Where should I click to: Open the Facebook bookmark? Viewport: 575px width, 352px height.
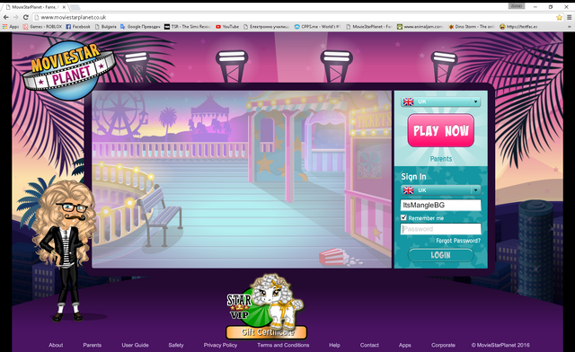78,26
